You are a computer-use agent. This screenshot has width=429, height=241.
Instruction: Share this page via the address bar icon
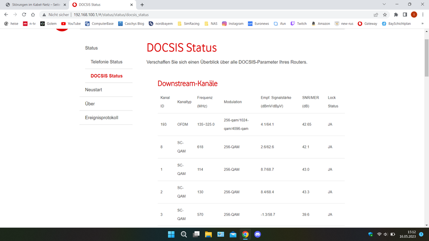[x=376, y=15]
